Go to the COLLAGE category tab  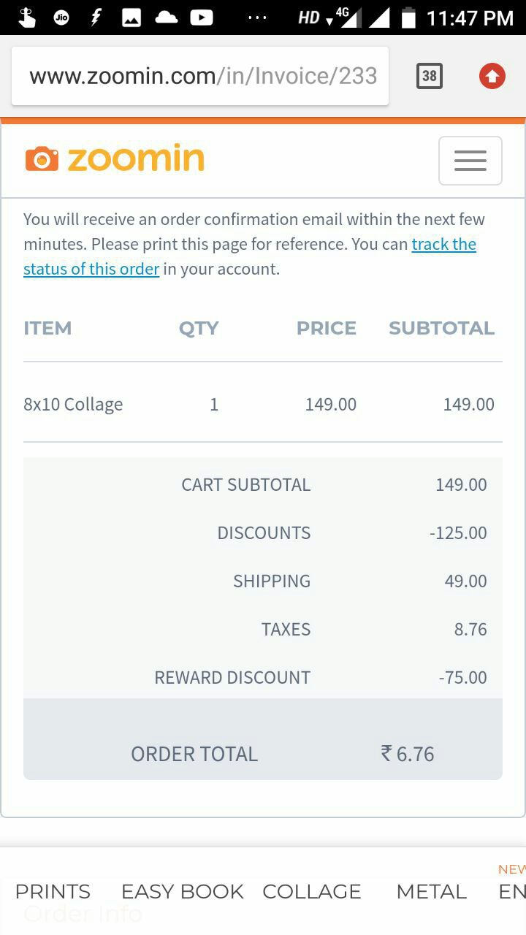tap(312, 891)
